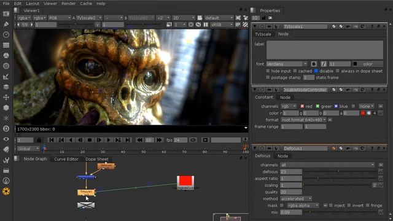Adjust the Defocus mix slider
The height and width of the screenshot is (221, 393).
[x=340, y=212]
